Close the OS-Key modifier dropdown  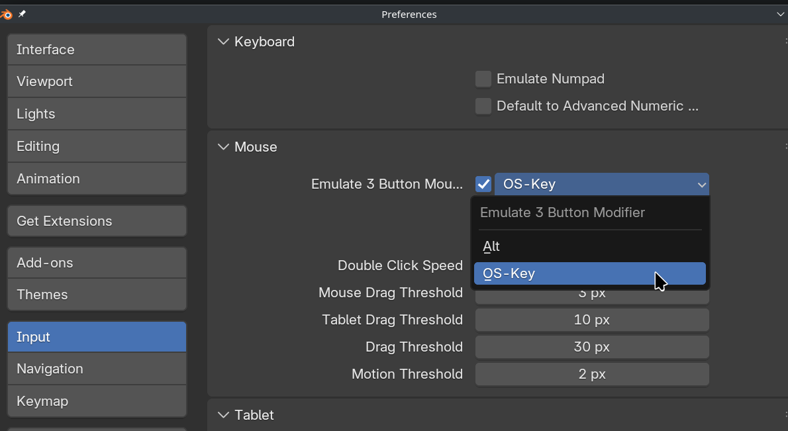click(x=601, y=184)
